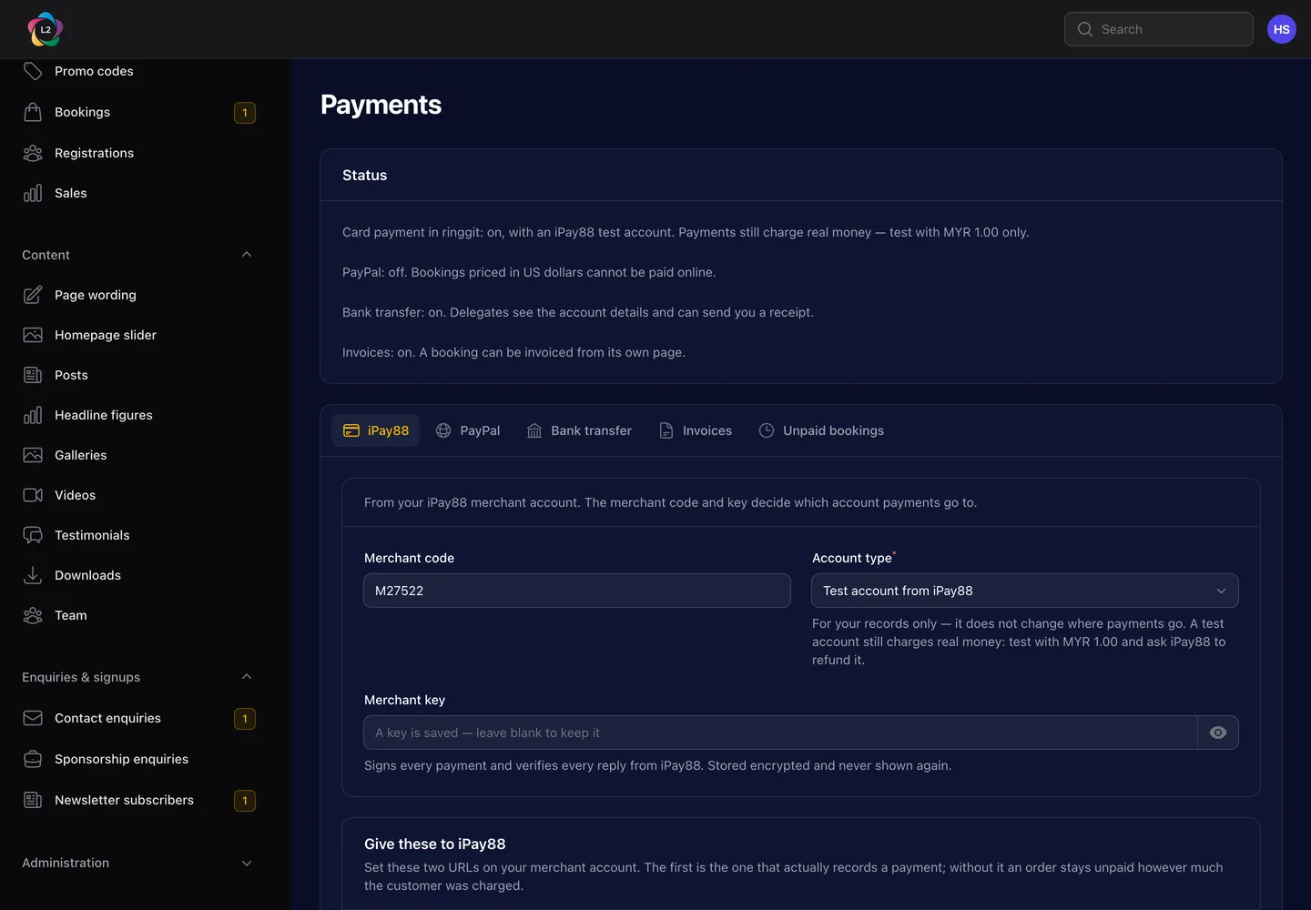Click the L2 app logo
The image size is (1311, 910).
pyautogui.click(x=46, y=29)
